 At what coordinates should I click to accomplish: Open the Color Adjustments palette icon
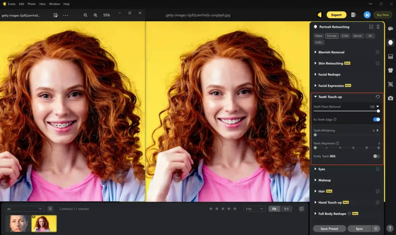point(390,29)
